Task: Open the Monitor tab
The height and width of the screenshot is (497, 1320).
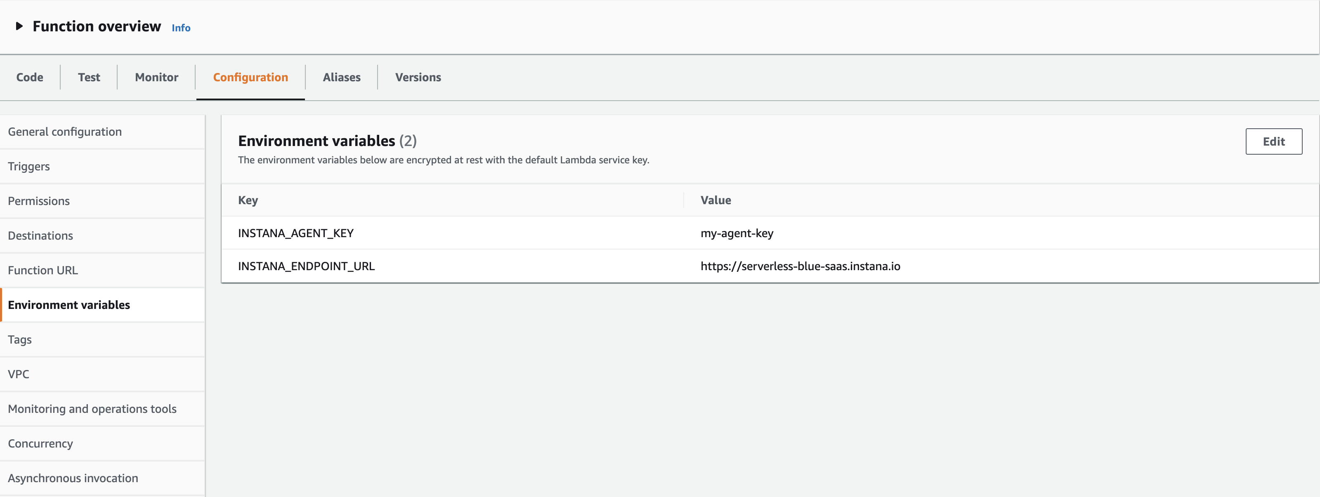Action: 156,77
